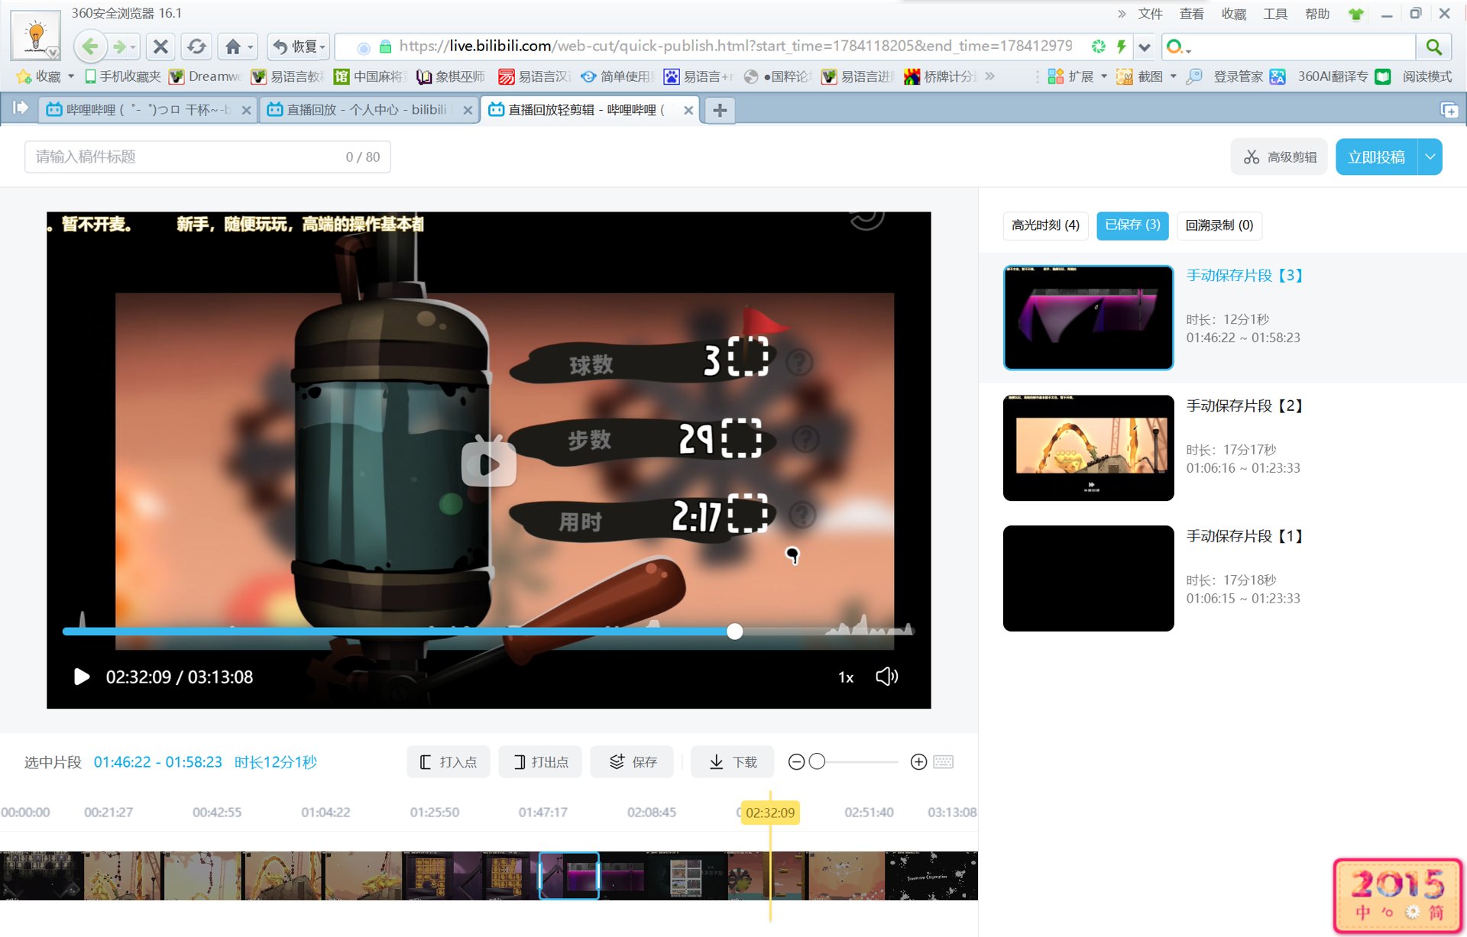Click the keyboard shortcuts icon
This screenshot has width=1467, height=937.
click(x=944, y=762)
